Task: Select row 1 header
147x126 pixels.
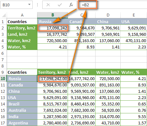Action: click(x=3, y=22)
